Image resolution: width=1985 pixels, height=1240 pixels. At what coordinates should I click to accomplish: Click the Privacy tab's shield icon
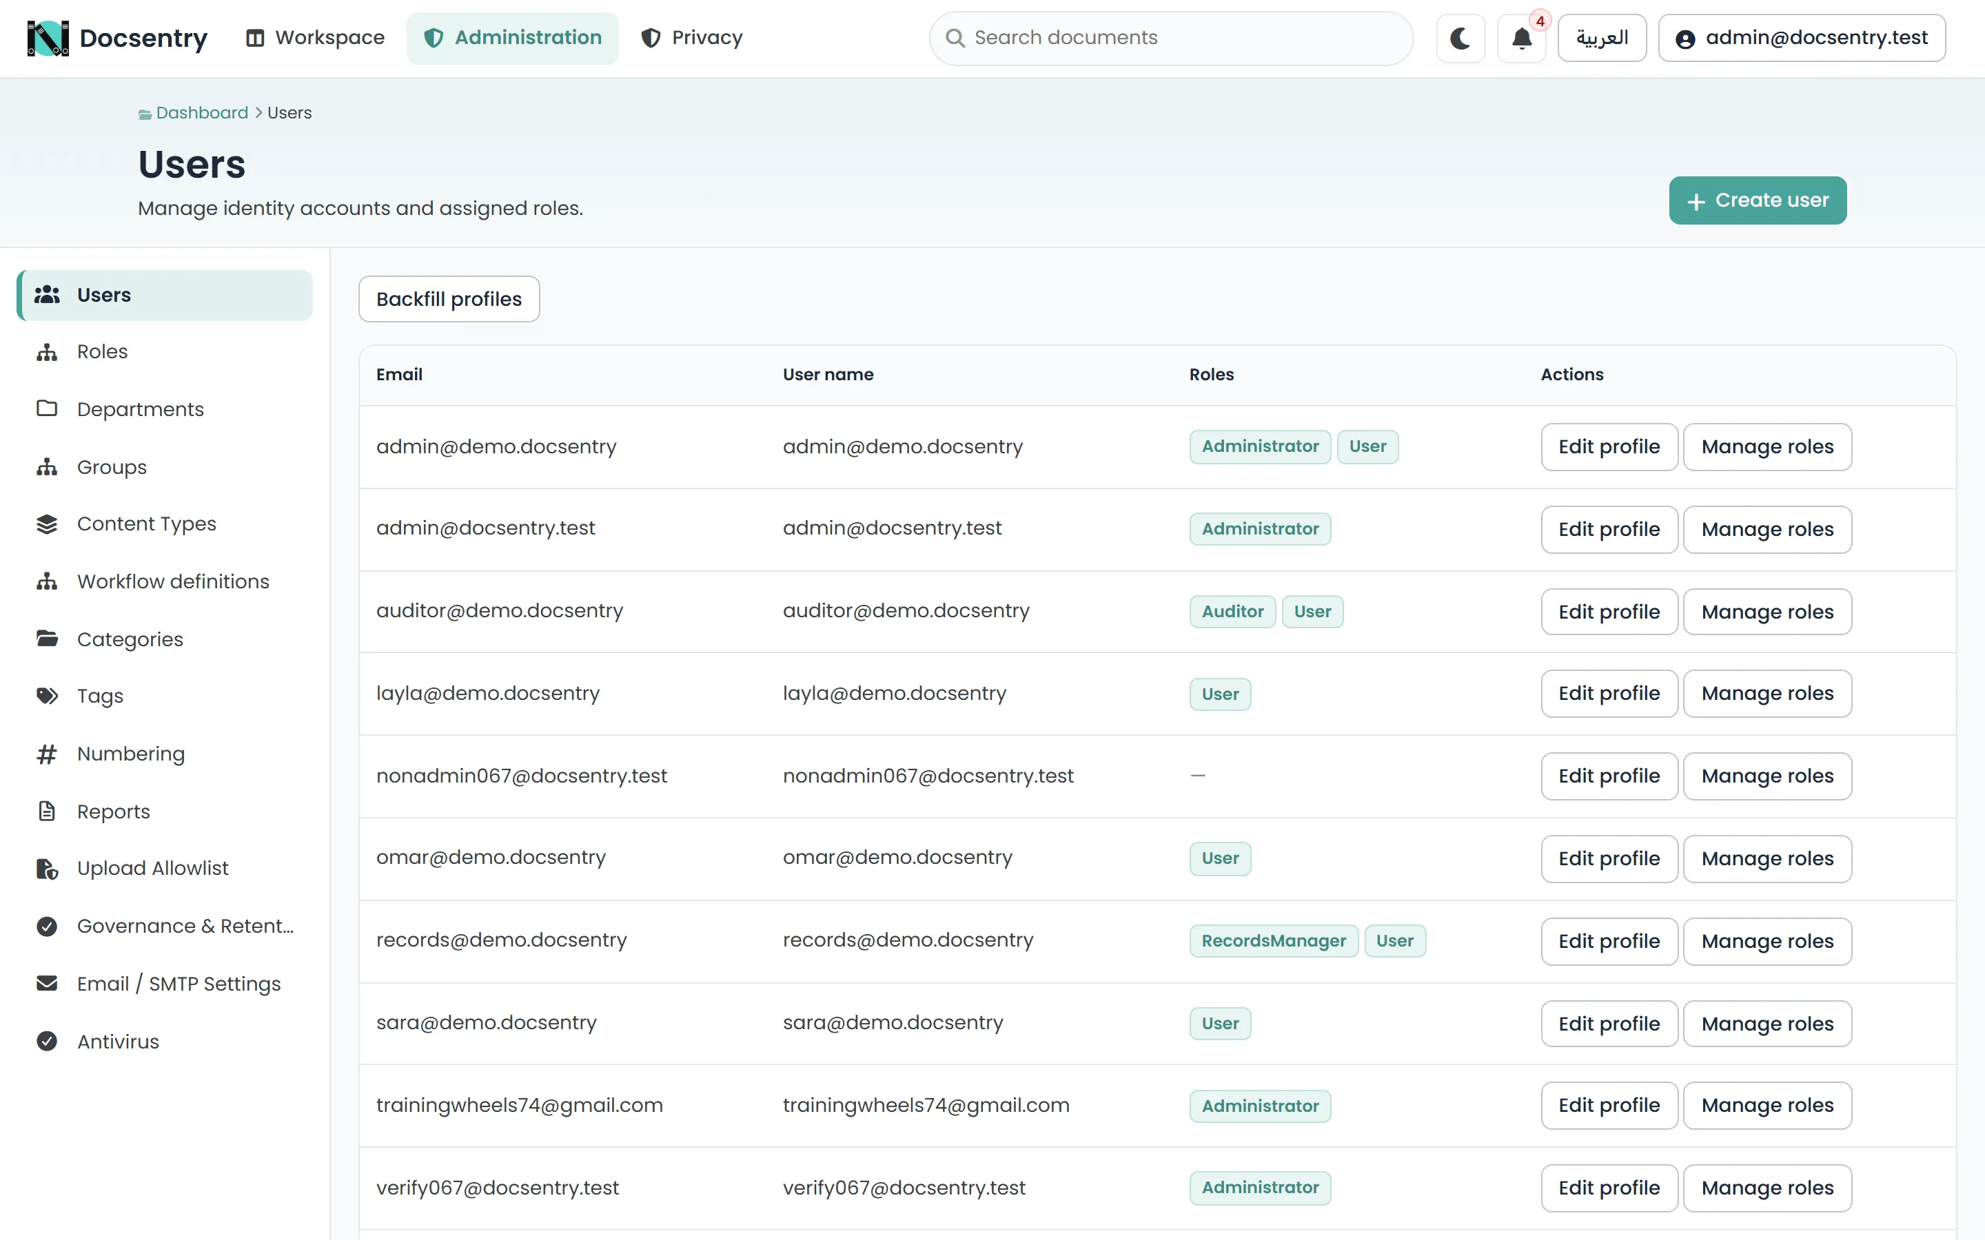coord(651,38)
